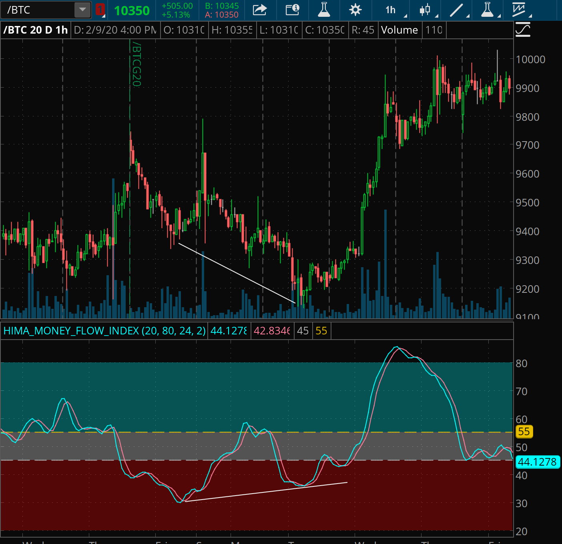The image size is (562, 544).
Task: Click the range R: 45 readout
Action: pyautogui.click(x=363, y=30)
